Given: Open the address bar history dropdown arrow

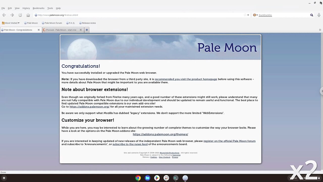Looking at the screenshot, I should tap(248, 15).
